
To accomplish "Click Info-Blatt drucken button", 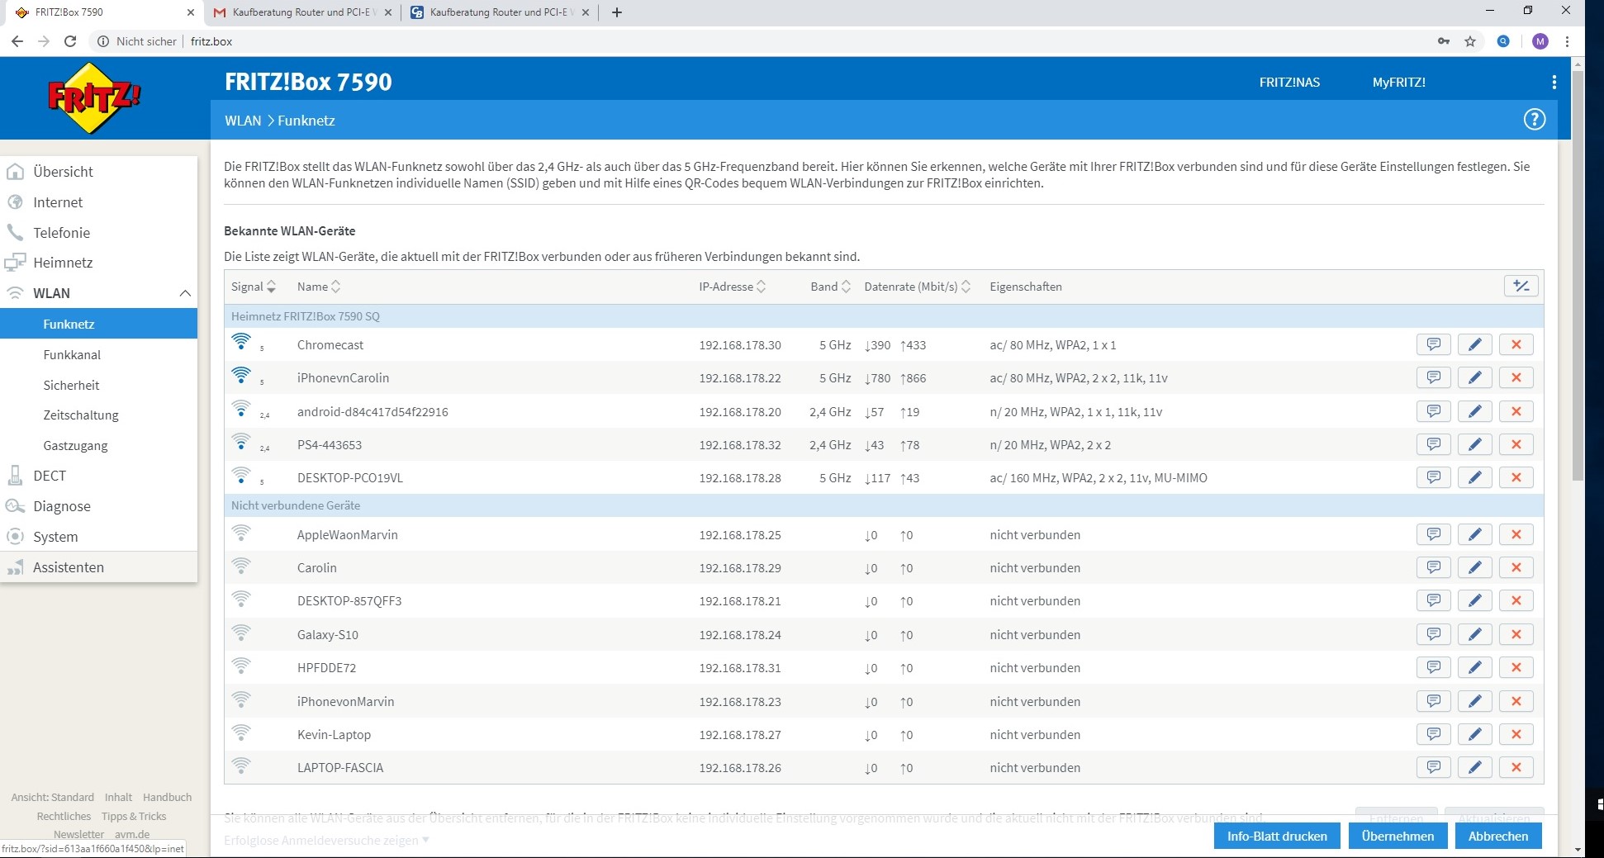I will coord(1277,836).
